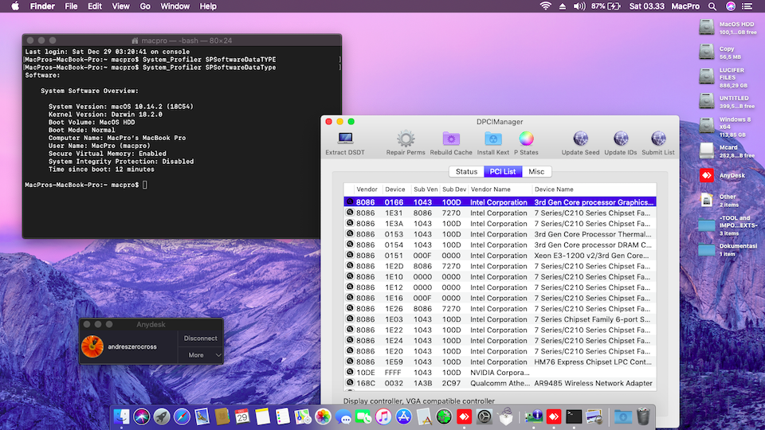
Task: Select LUCIFER FILES drive on desktop
Action: click(x=707, y=76)
